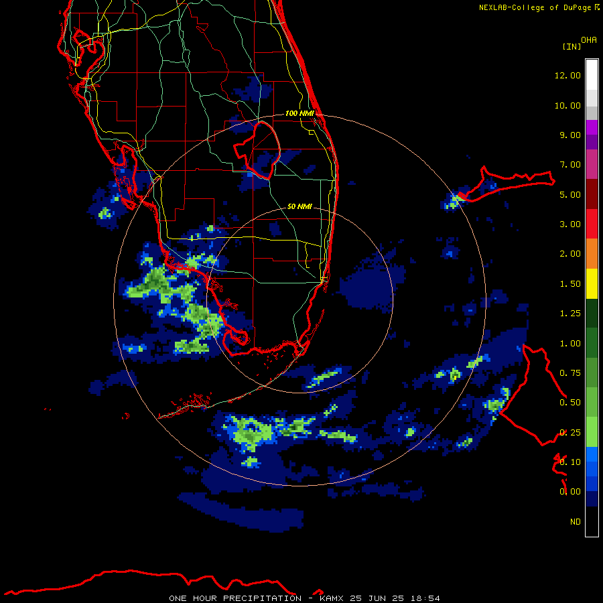Pick the dark purple swatch in legend

click(592, 142)
